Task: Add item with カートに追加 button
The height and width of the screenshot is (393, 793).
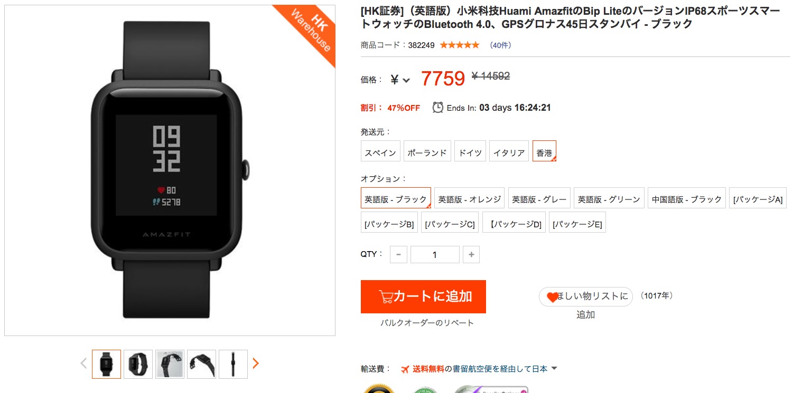Action: click(x=423, y=296)
